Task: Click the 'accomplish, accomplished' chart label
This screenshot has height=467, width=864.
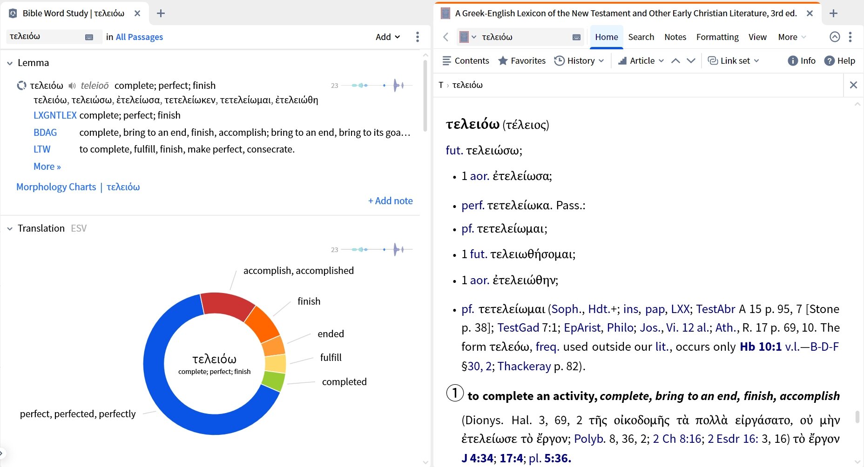Action: 298,271
